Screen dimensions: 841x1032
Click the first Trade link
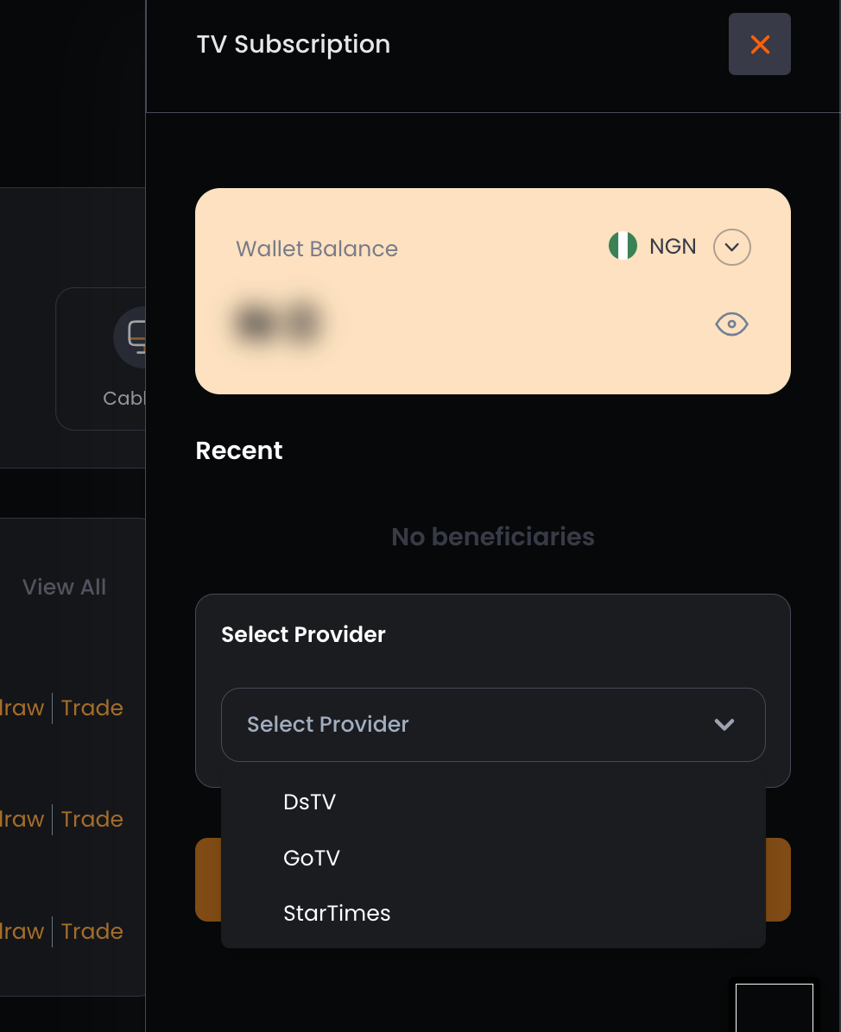(x=92, y=708)
